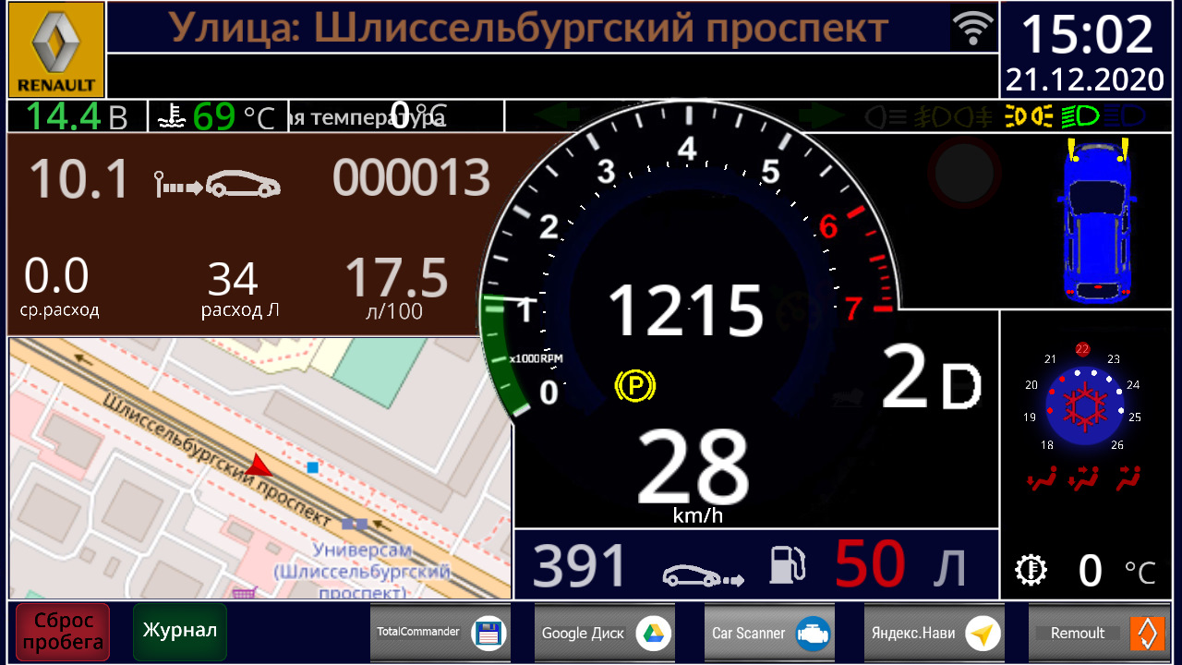Set climate temperature to 23
Viewport: 1182px width, 665px height.
point(1114,359)
